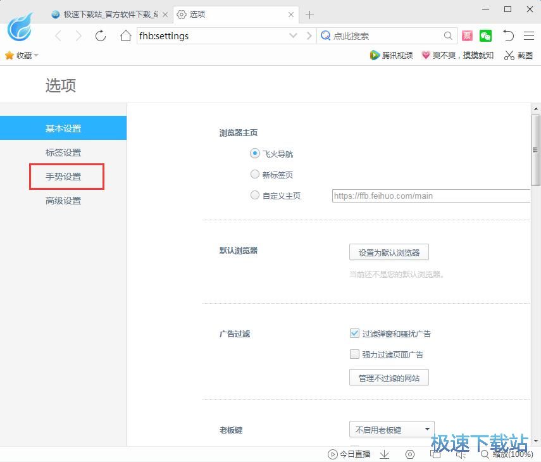The height and width of the screenshot is (462, 541).
Task: Open a new tab with plus button
Action: click(309, 15)
